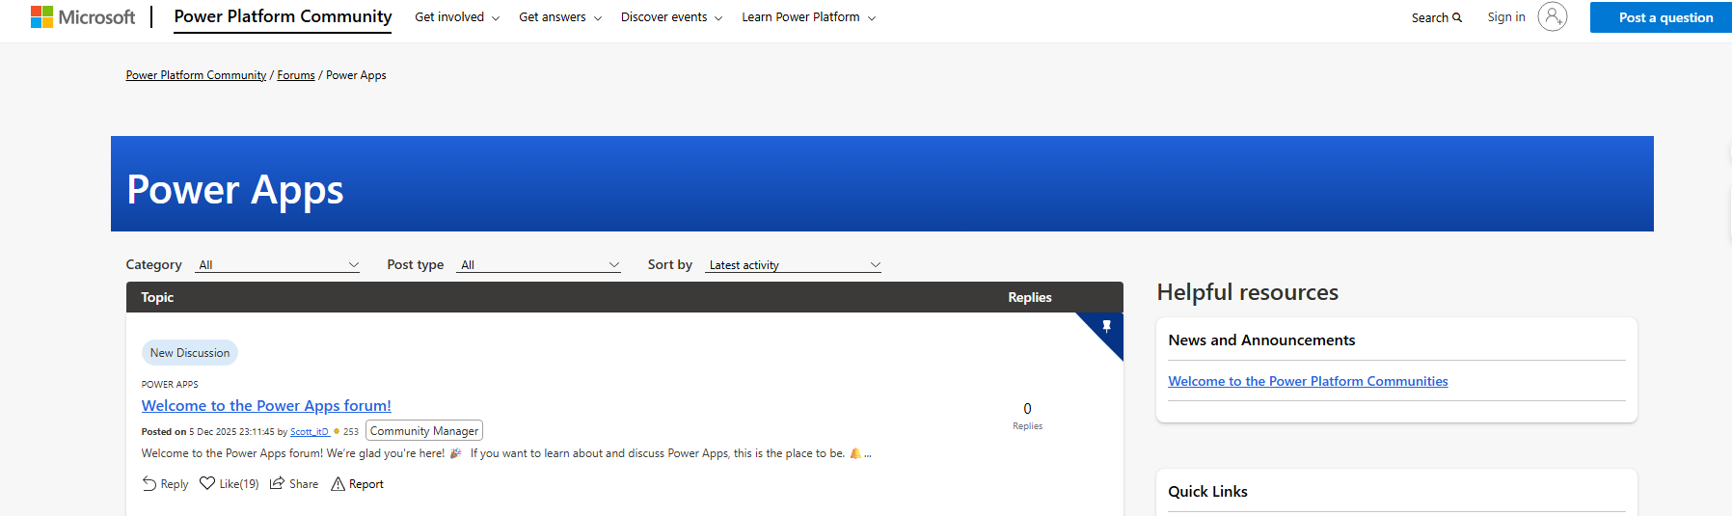Expand the Get involved menu

pos(457,17)
